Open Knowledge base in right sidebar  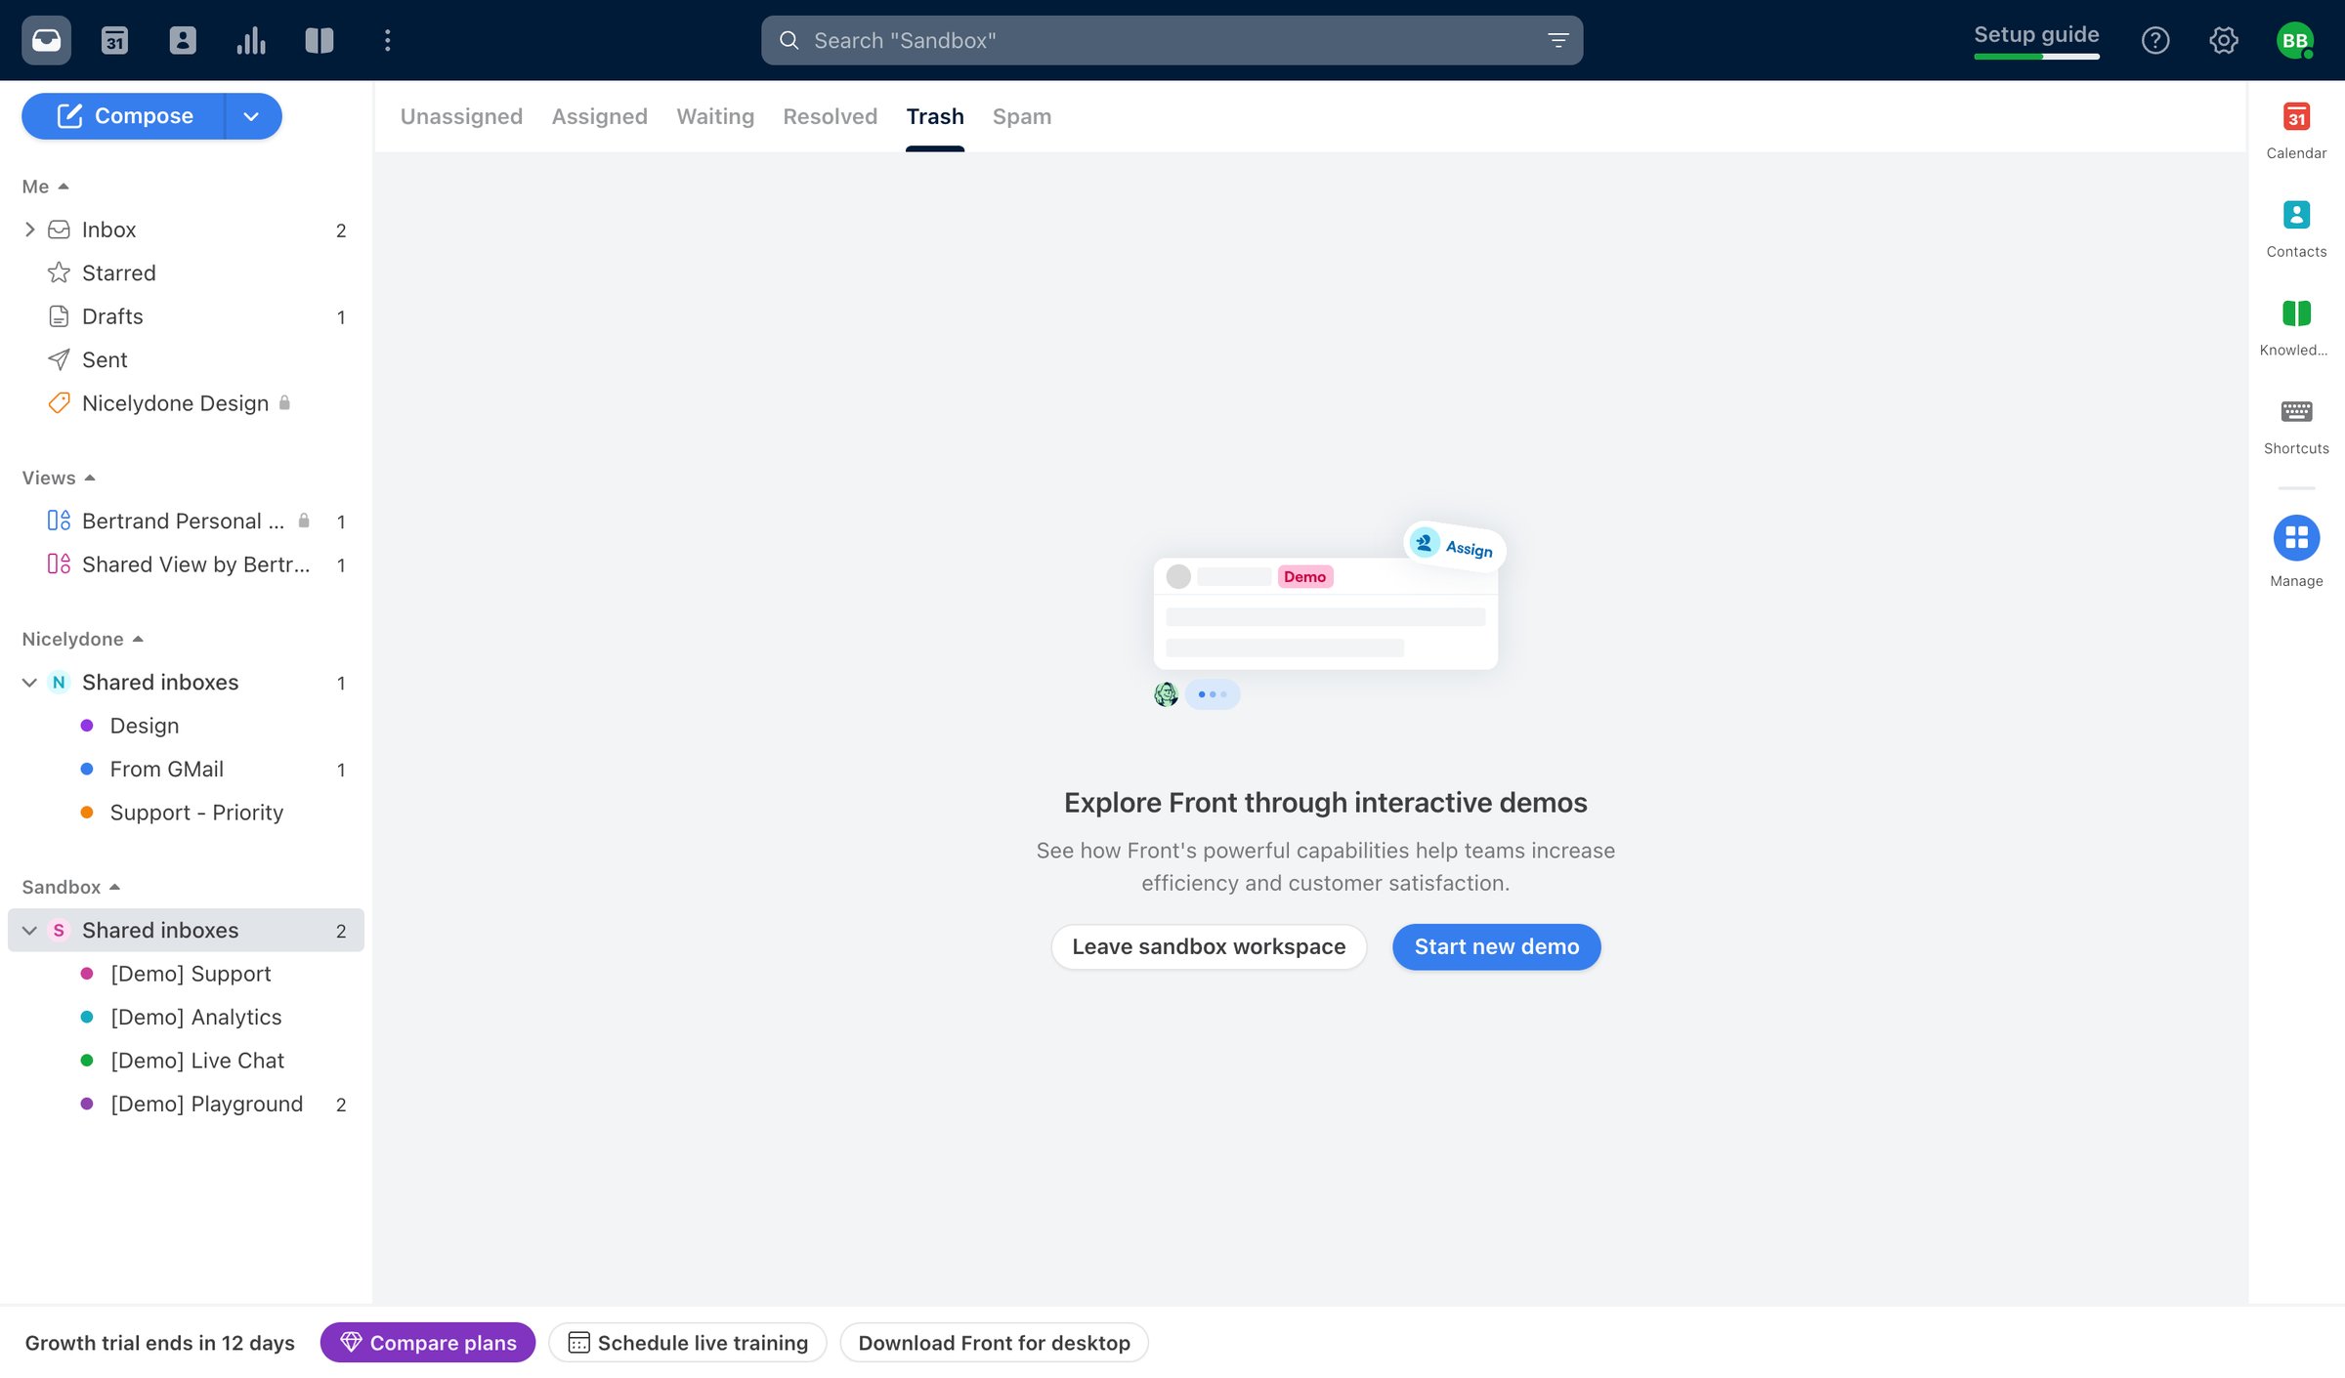[x=2296, y=327]
